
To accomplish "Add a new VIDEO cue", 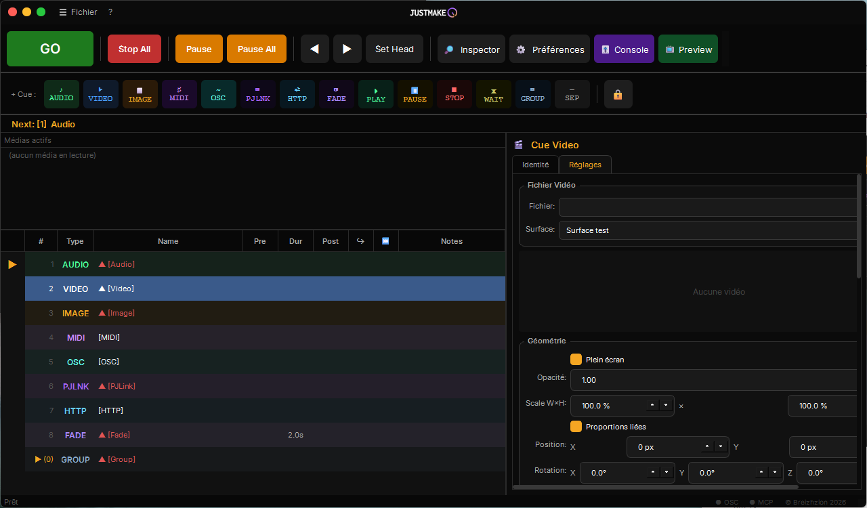I will (101, 94).
